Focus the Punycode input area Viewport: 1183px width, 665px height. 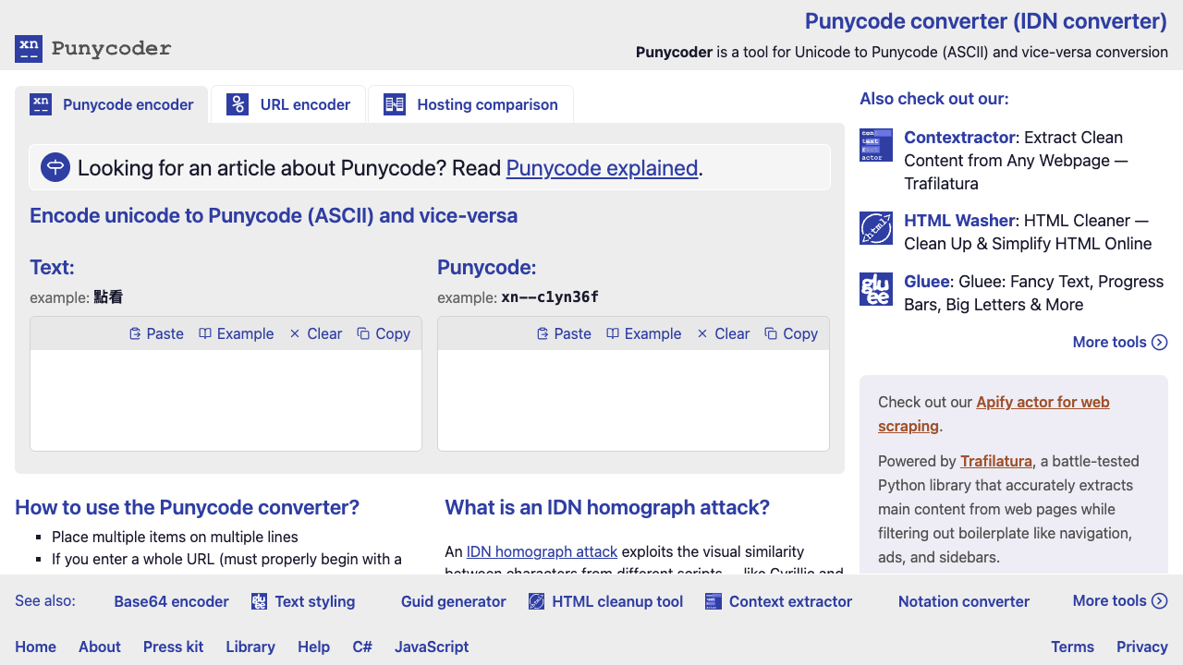coord(633,399)
